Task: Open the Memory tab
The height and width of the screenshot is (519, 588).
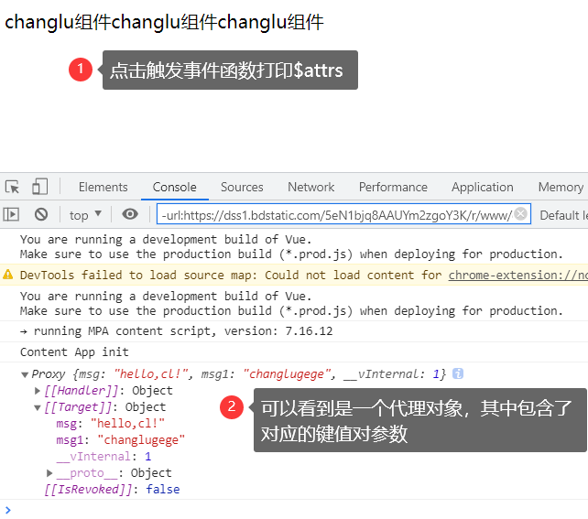Action: click(x=561, y=187)
